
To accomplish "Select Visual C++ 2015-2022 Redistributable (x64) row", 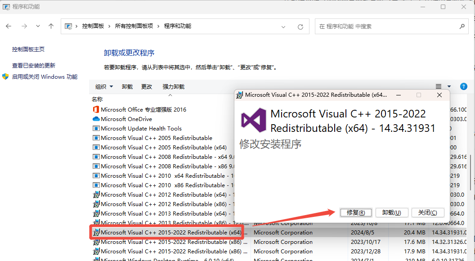I will (x=279, y=233).
